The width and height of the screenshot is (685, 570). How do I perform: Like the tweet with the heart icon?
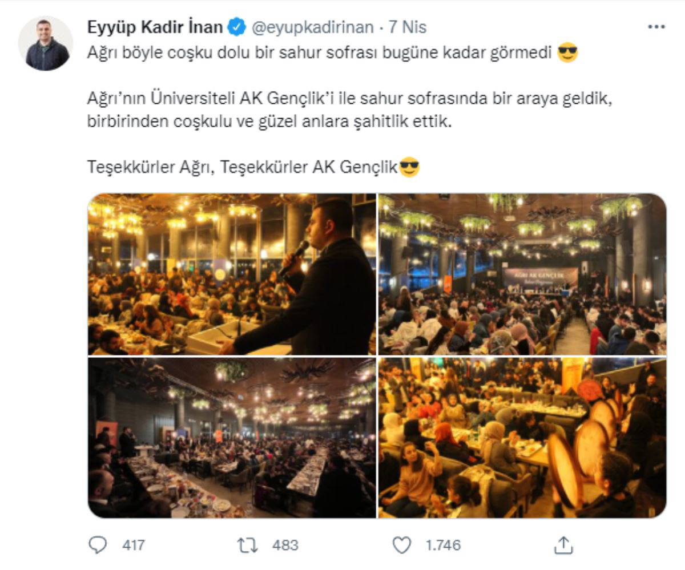click(x=402, y=545)
